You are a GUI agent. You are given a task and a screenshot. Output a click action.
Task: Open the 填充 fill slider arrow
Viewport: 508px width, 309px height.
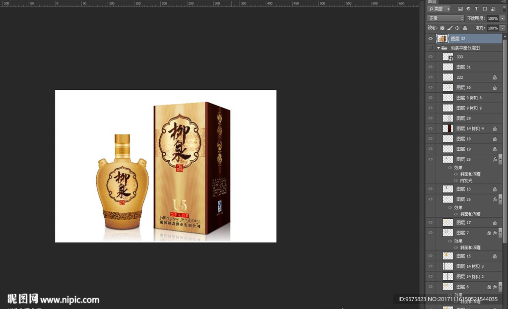(x=502, y=28)
